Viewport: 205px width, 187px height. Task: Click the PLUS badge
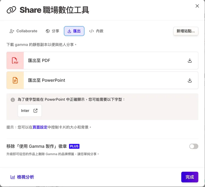tap(74, 146)
